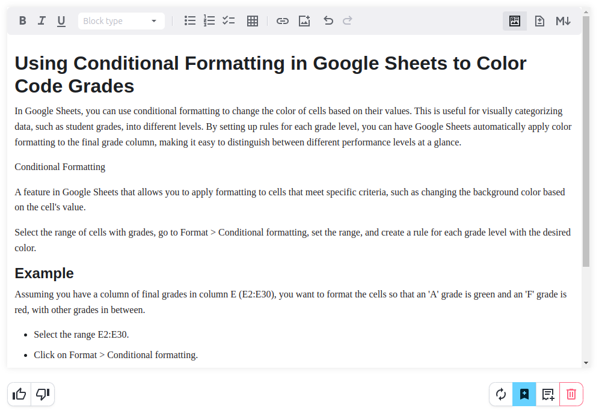
Task: Insert an image
Action: [x=304, y=20]
